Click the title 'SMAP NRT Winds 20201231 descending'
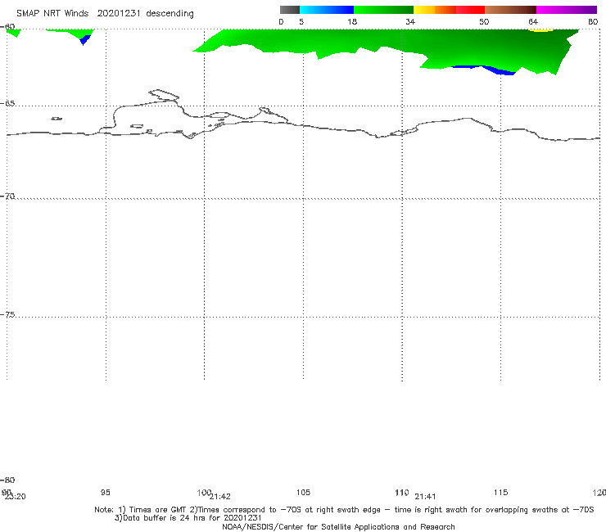This screenshot has width=606, height=532. 105,14
